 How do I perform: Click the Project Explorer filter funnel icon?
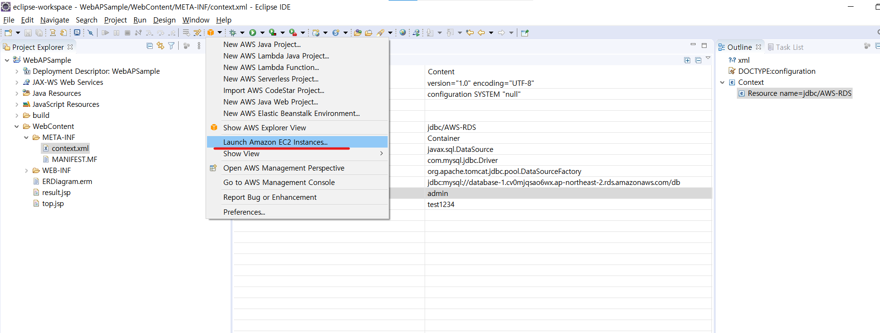(171, 46)
